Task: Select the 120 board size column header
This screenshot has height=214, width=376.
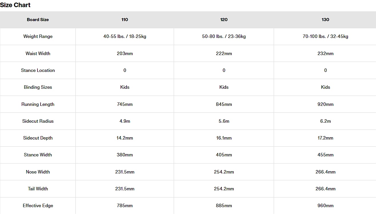Action: coord(224,20)
